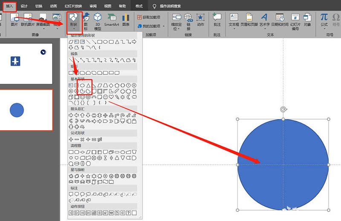The height and width of the screenshot is (221, 341).
Task: Switch to the 切换 (Transitions) tab
Action: (39, 6)
